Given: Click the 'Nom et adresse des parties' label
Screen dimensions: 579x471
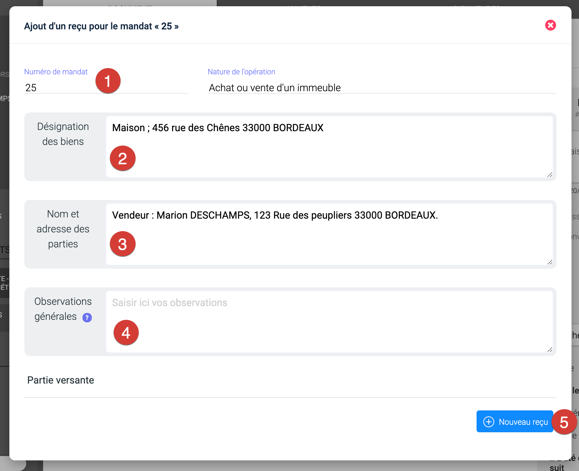Looking at the screenshot, I should [x=63, y=229].
